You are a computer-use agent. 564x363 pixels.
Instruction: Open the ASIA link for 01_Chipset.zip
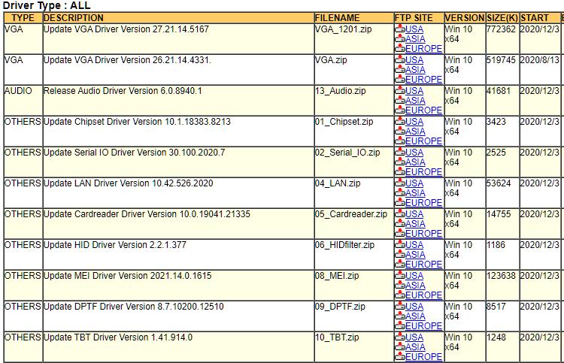(x=415, y=132)
